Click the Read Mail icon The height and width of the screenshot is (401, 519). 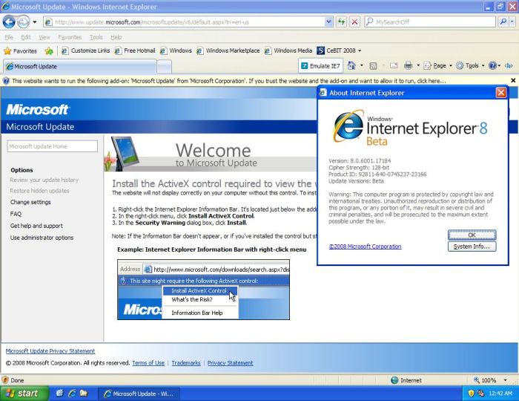[393, 65]
